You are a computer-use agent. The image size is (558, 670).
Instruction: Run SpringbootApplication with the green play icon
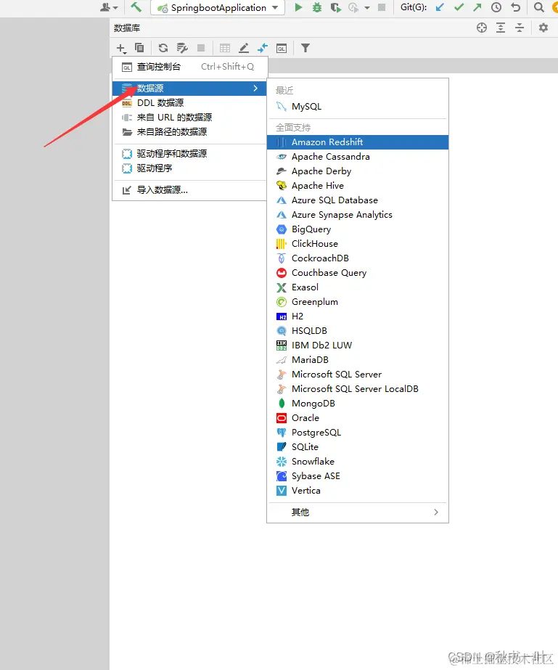tap(298, 7)
